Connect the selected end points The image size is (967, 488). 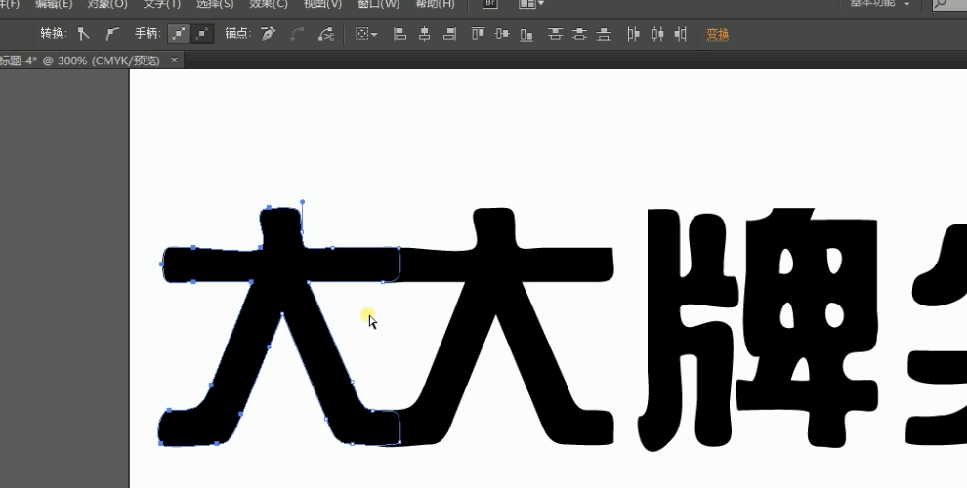(x=297, y=34)
